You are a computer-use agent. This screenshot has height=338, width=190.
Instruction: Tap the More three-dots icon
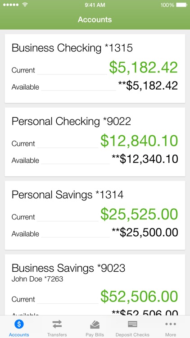(x=171, y=324)
